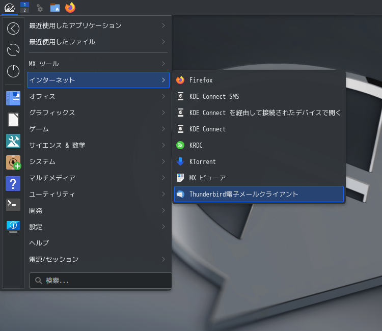Open the home folder panel launcher
Viewport: 382px width, 331px height.
point(55,8)
